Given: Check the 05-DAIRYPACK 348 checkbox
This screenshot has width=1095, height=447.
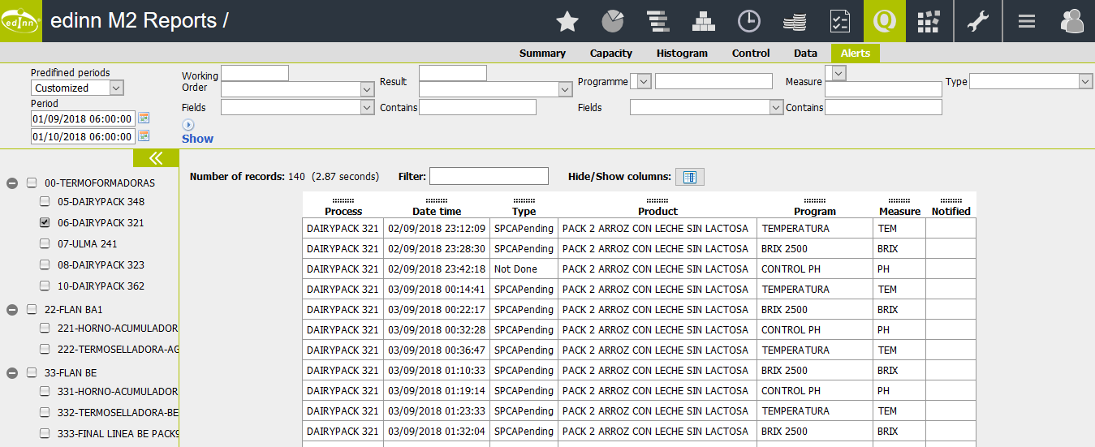Looking at the screenshot, I should pos(45,201).
